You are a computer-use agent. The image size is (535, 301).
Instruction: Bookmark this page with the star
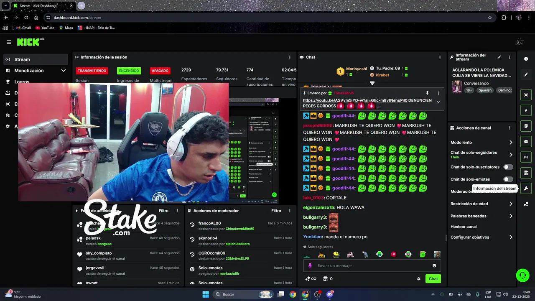click(489, 18)
